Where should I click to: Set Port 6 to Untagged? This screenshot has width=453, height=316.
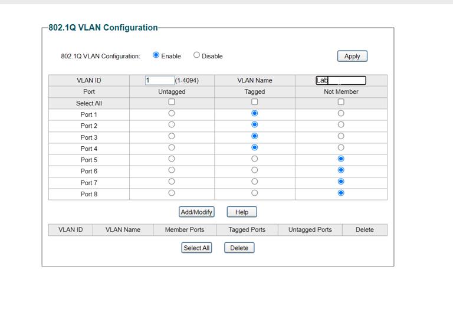(x=172, y=170)
